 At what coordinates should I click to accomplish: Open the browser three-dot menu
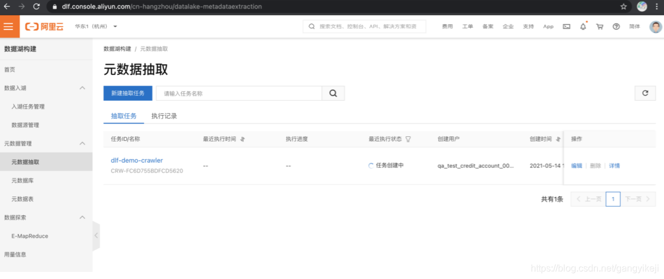click(656, 6)
